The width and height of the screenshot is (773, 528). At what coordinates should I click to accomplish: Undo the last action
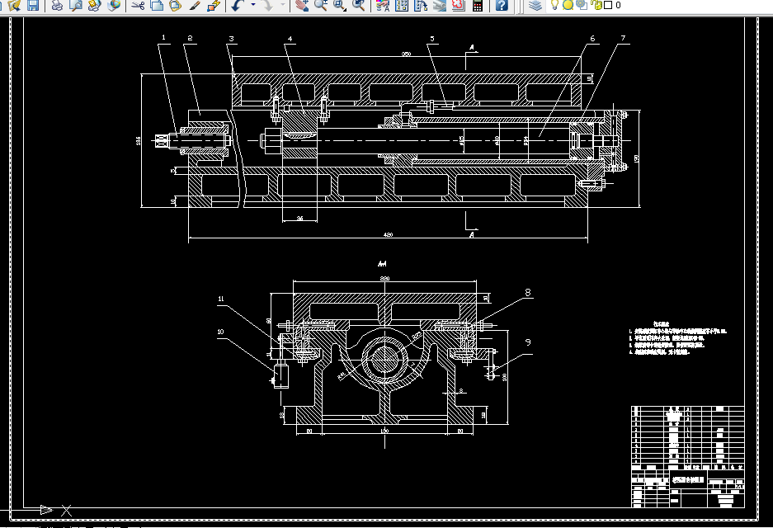pyautogui.click(x=238, y=6)
